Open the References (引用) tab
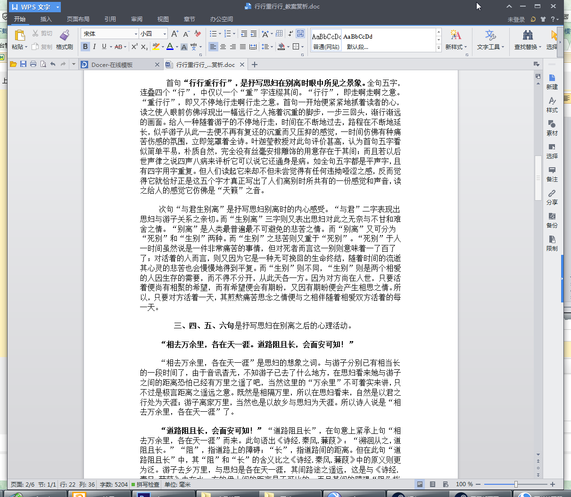The image size is (571, 497). (x=110, y=19)
